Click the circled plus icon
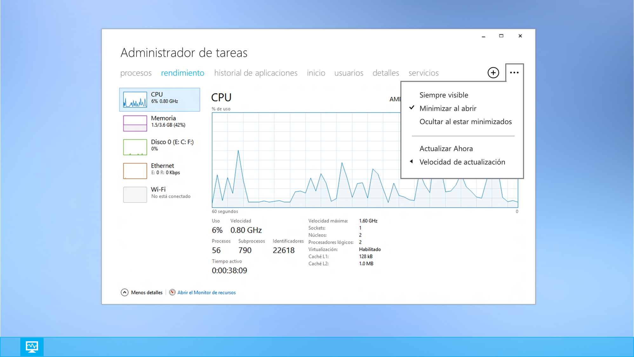 [493, 73]
